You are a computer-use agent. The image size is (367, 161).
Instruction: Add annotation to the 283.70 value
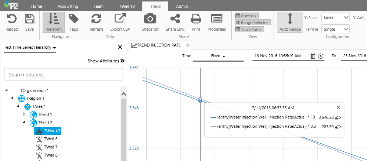[x=338, y=127]
